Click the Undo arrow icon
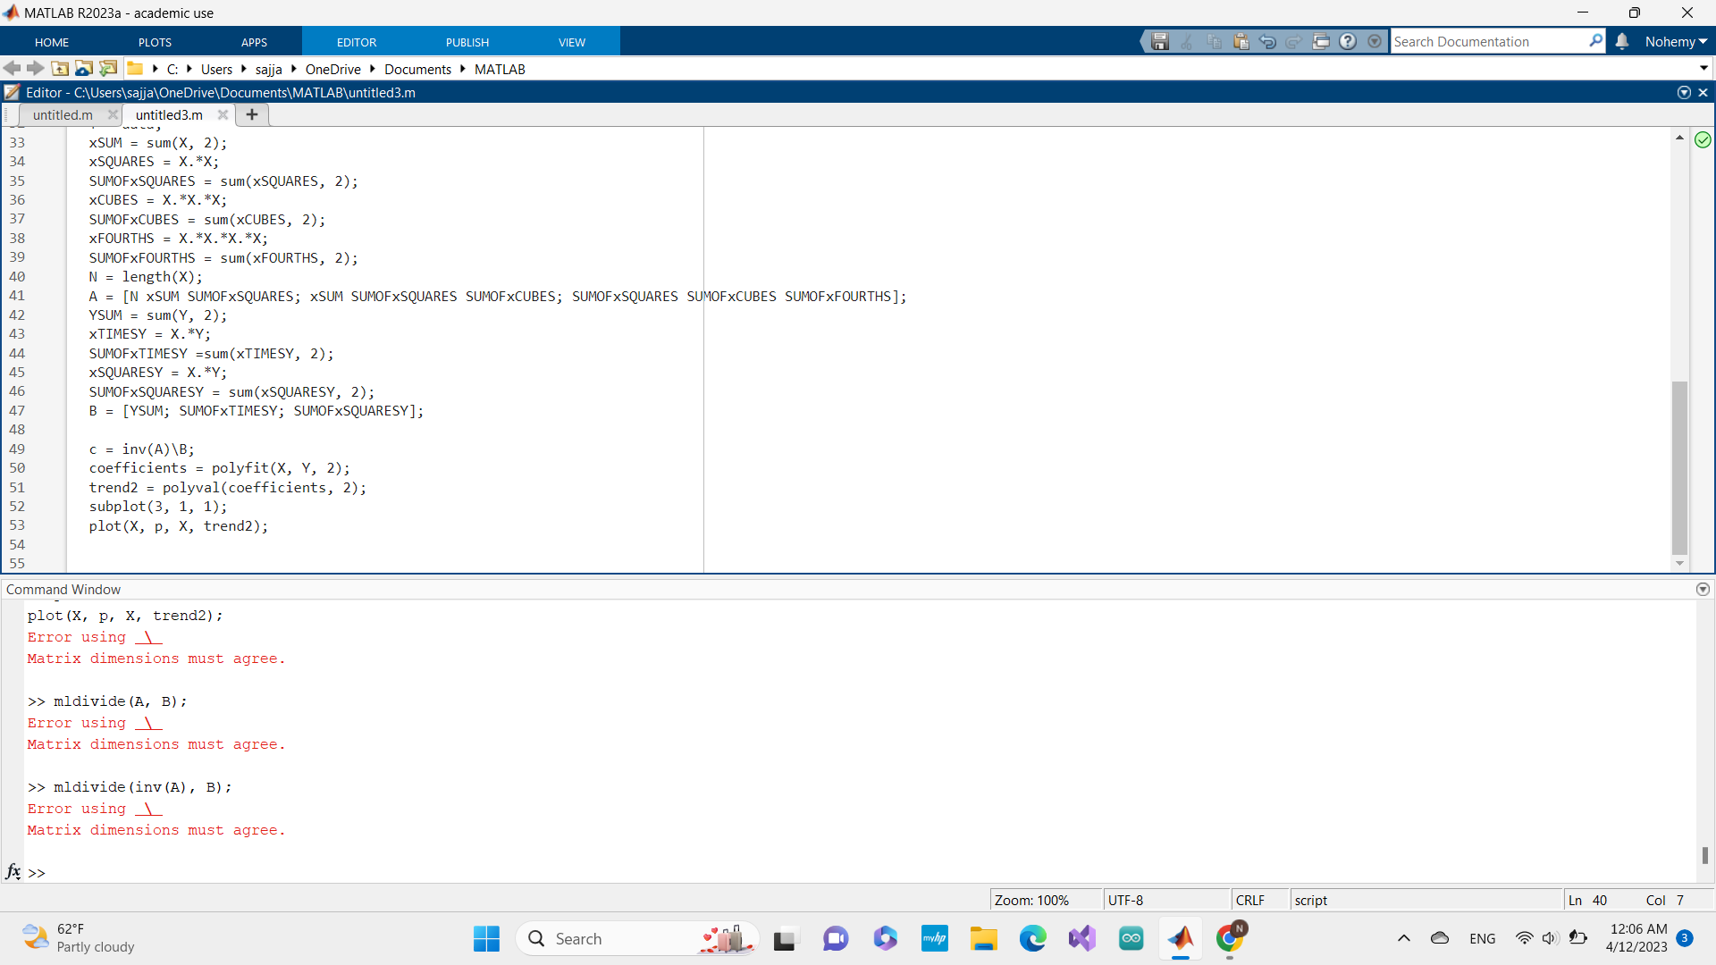The image size is (1716, 965). pos(1267,41)
